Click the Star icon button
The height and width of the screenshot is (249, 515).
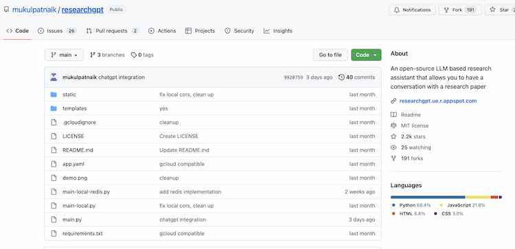tap(500, 10)
